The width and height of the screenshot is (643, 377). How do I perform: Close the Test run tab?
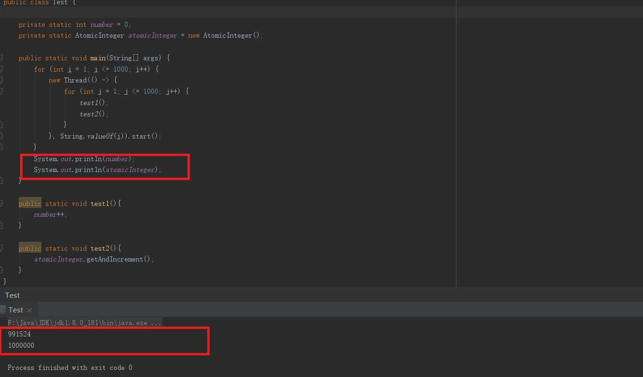29,310
